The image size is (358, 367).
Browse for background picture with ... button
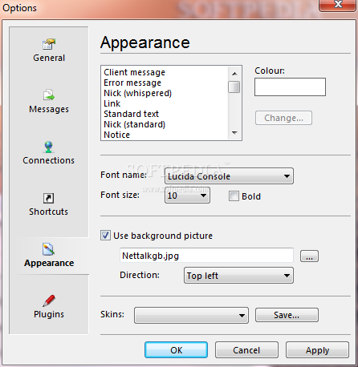click(x=309, y=256)
